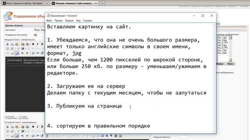
Task: Click page break button below intro editor
Action: point(23,117)
